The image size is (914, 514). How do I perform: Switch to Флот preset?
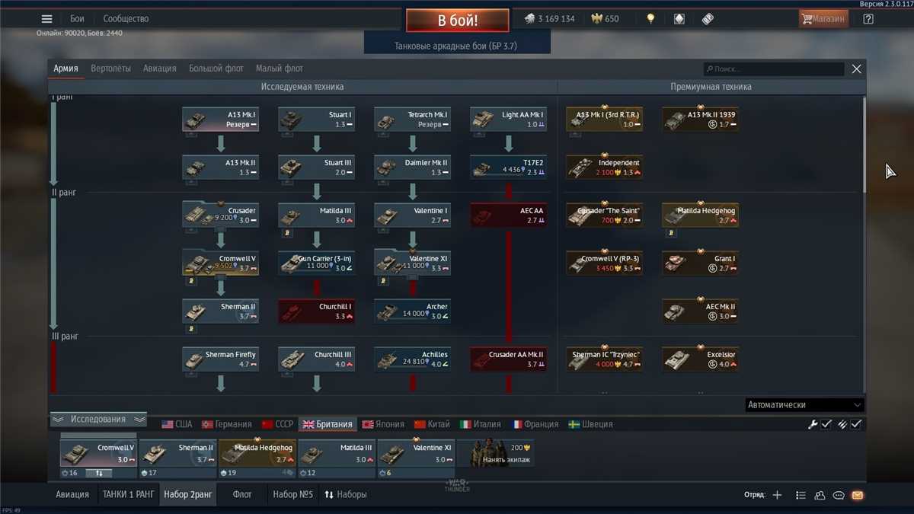coord(242,494)
